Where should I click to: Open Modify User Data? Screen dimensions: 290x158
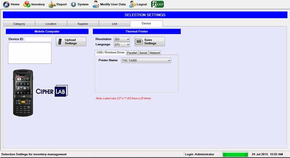pyautogui.click(x=96, y=4)
